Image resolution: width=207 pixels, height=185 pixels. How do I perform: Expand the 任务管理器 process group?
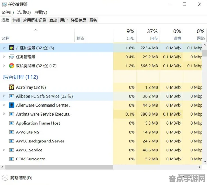(x=4, y=57)
